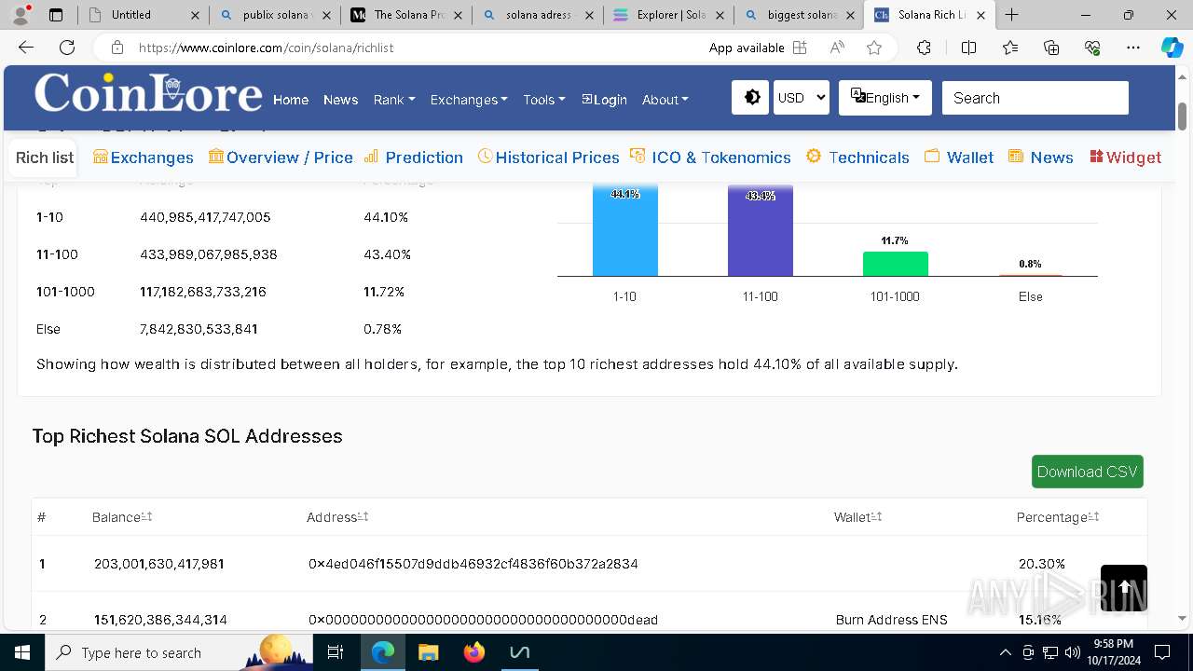Open Browser essentials icon
The width and height of the screenshot is (1193, 671).
(x=1092, y=48)
